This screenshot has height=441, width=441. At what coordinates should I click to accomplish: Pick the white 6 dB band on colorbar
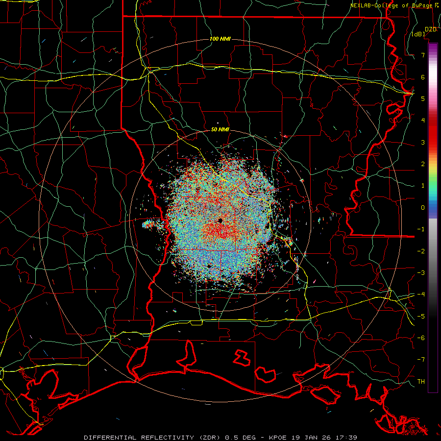pos(433,77)
